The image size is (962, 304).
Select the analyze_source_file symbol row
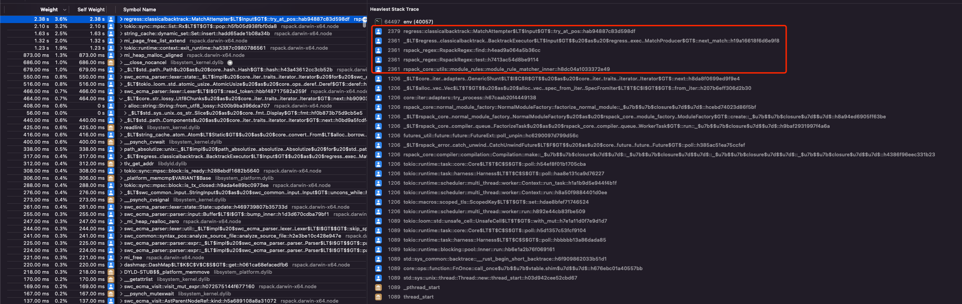(183, 236)
